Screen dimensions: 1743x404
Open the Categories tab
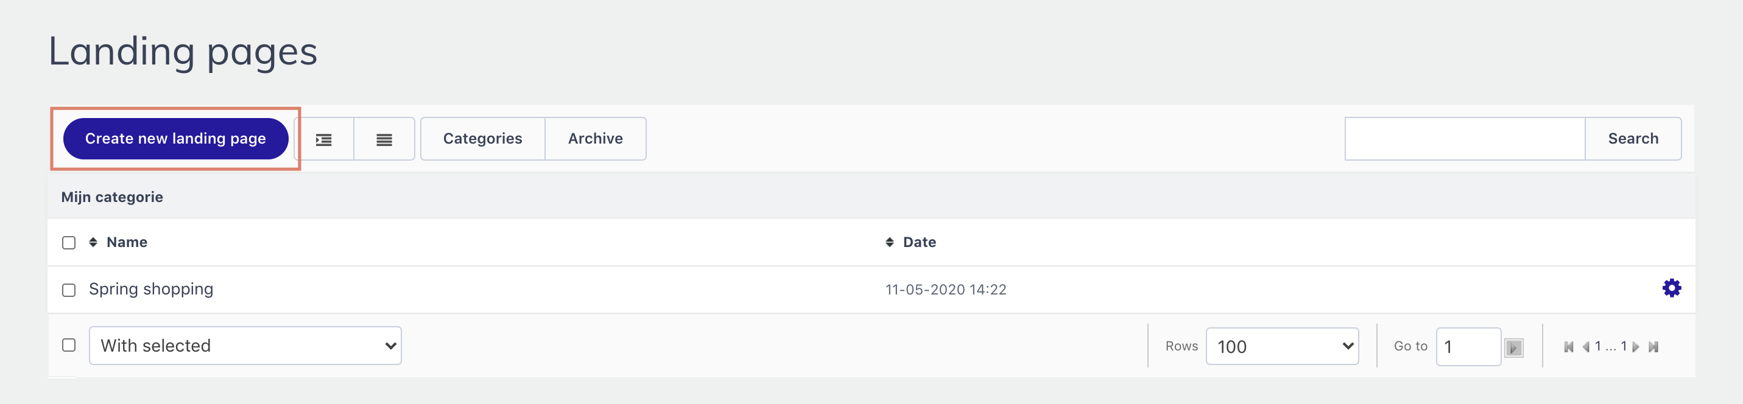coord(482,139)
